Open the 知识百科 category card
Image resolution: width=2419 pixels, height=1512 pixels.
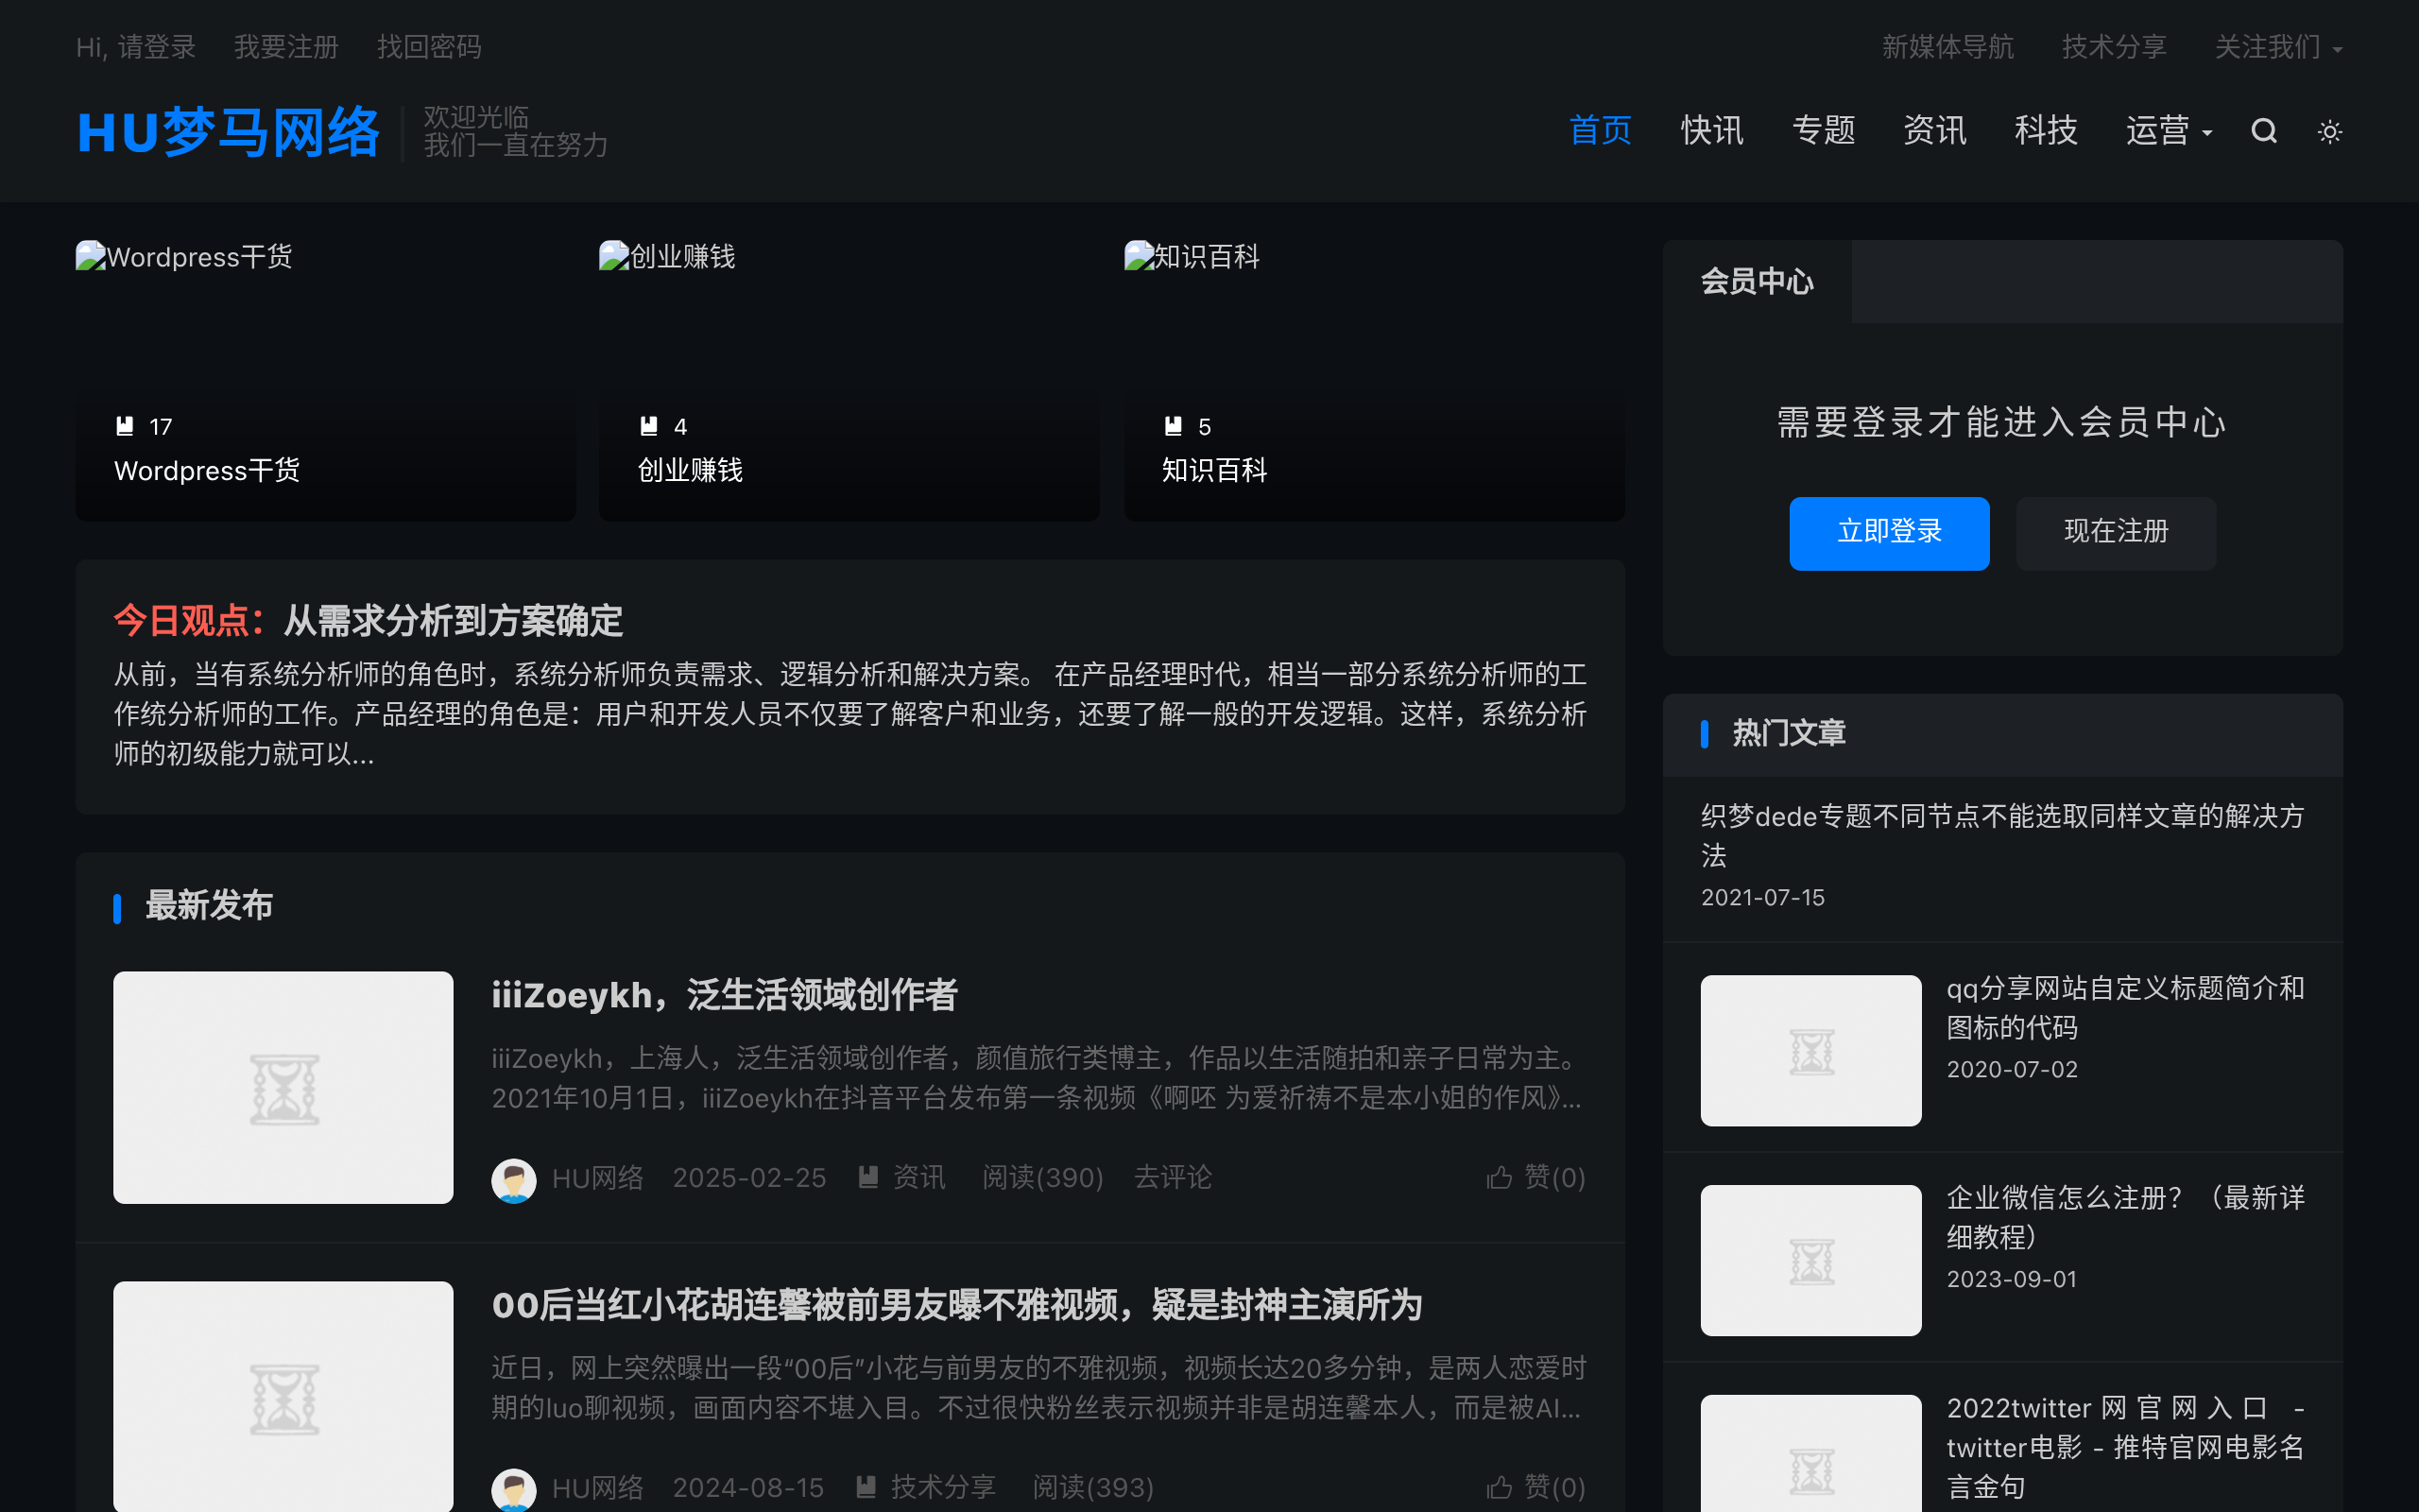1375,380
